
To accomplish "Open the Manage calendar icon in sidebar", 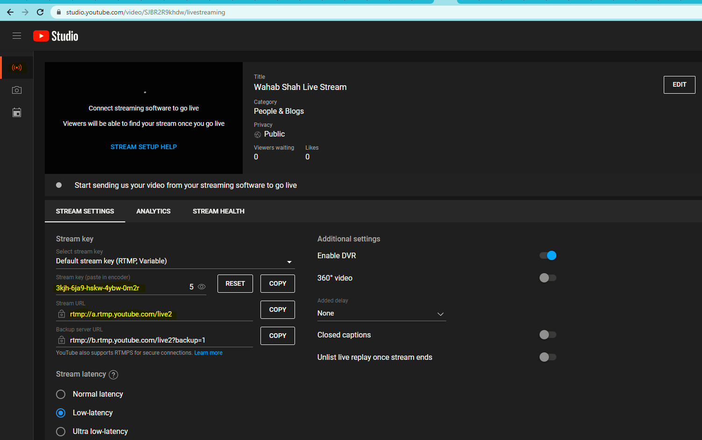I will 17,112.
